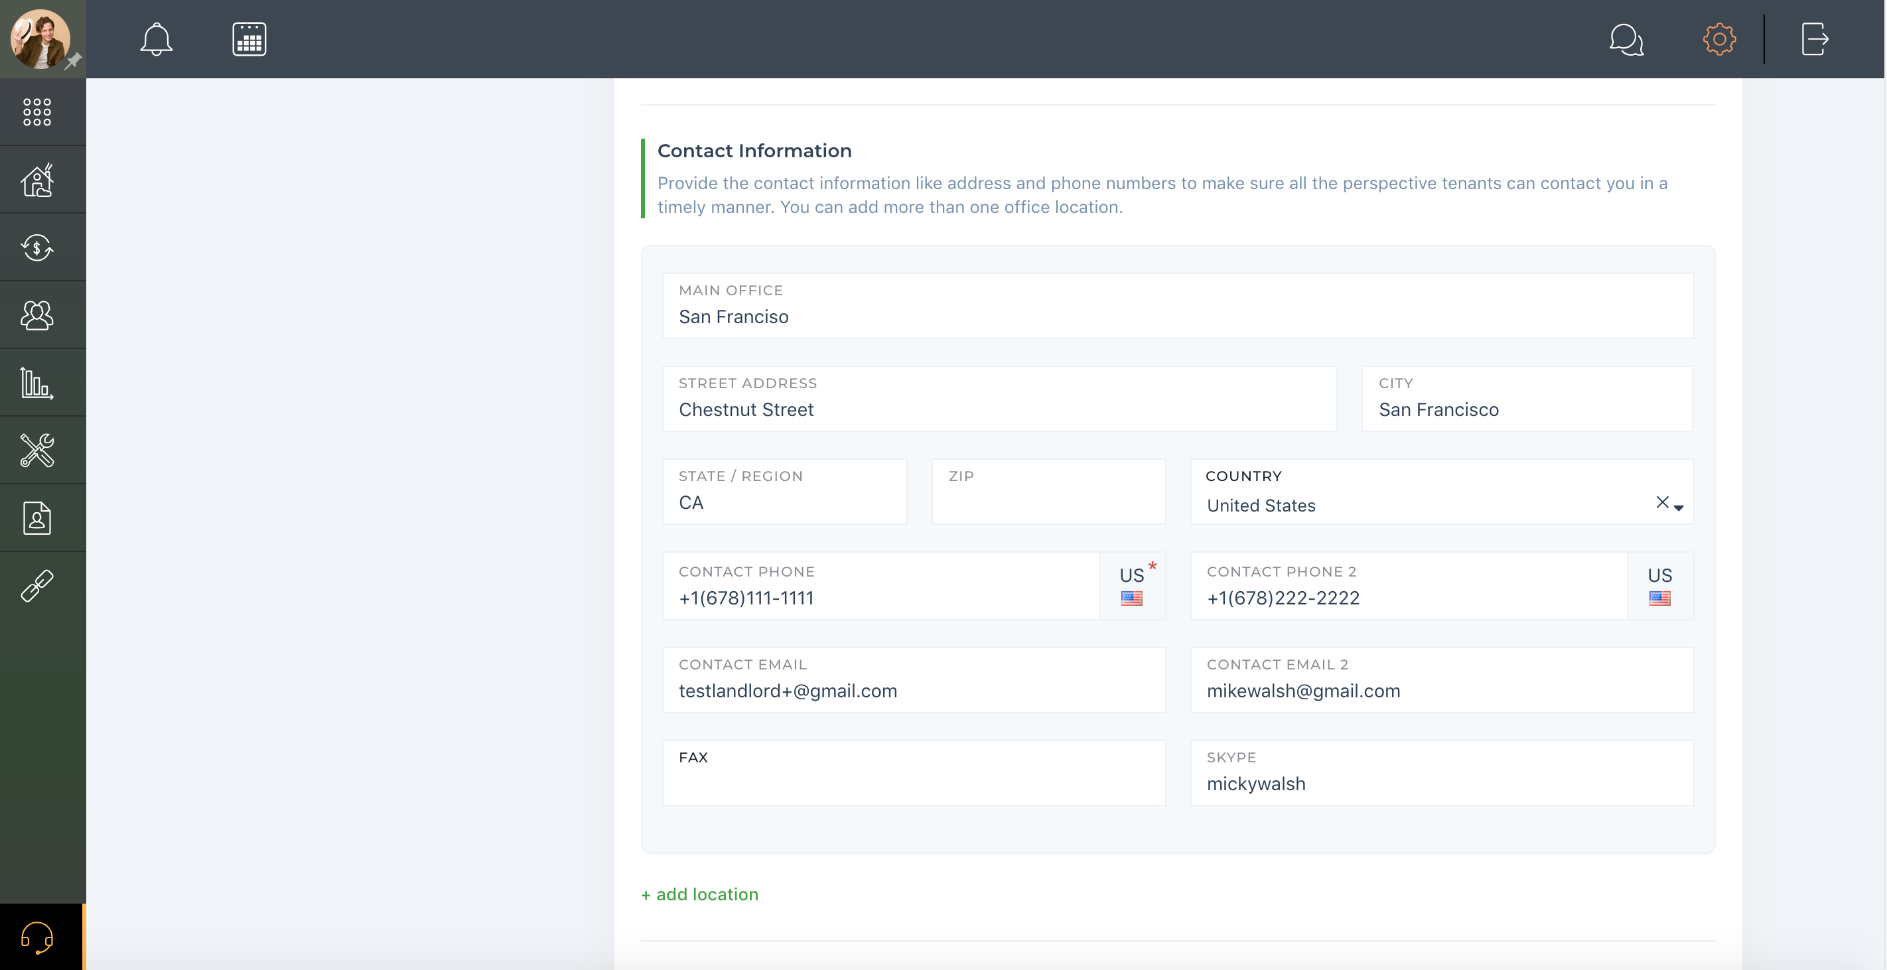
Task: Open the links chain icon
Action: point(36,585)
